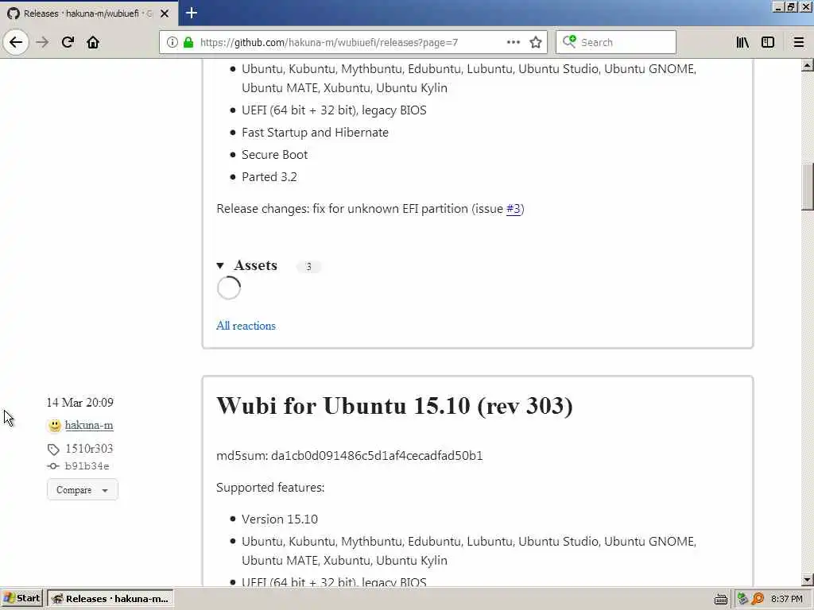Screen dimensions: 814x610
Task: Show site information via the info icon
Action: click(172, 42)
